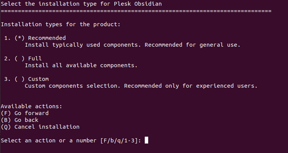The width and height of the screenshot is (288, 153).
Task: Click the 'Install typically used components' description line
Action: click(x=133, y=45)
